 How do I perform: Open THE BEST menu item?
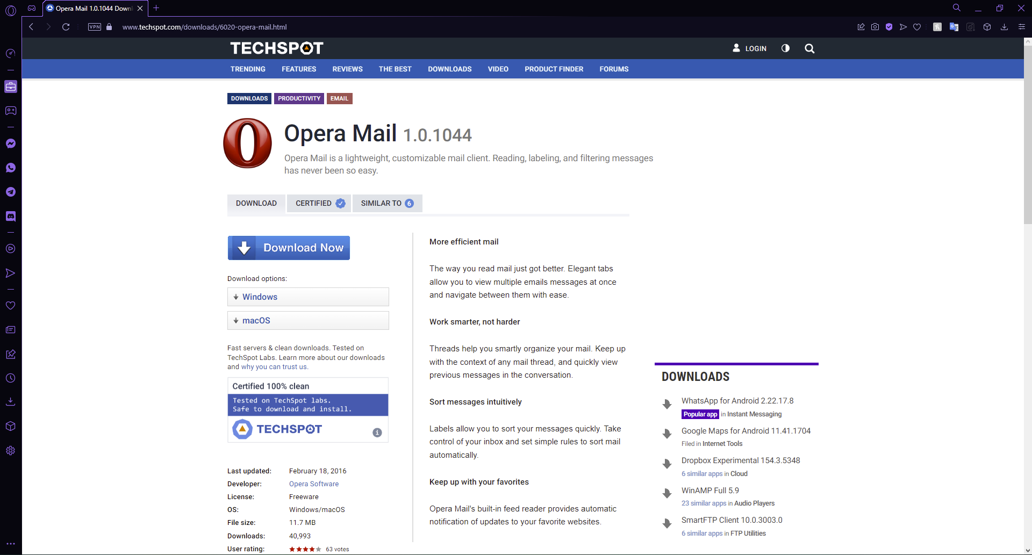(395, 69)
